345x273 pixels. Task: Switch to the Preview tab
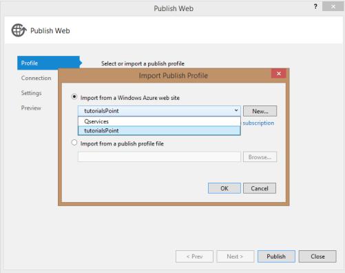coord(31,108)
